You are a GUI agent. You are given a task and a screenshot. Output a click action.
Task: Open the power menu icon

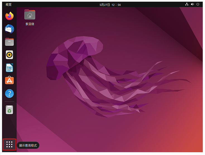[x=198, y=4]
